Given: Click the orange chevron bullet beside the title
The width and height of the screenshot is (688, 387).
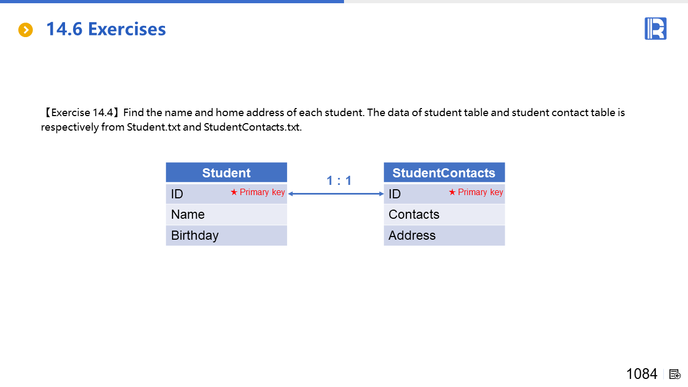Looking at the screenshot, I should 26,30.
